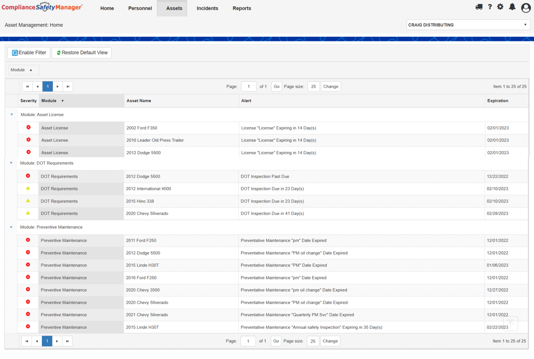The width and height of the screenshot is (534, 359).
Task: Open notifications bell icon
Action: 512,7
